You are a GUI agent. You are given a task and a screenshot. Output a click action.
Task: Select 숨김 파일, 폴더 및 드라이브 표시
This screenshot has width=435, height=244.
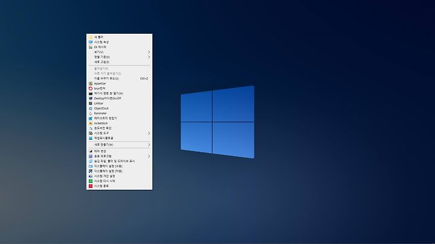[x=119, y=161]
